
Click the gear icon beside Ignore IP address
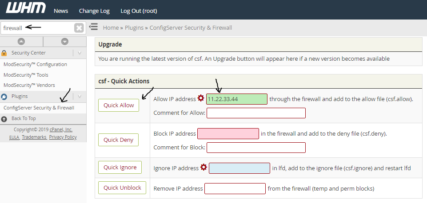tap(204, 167)
